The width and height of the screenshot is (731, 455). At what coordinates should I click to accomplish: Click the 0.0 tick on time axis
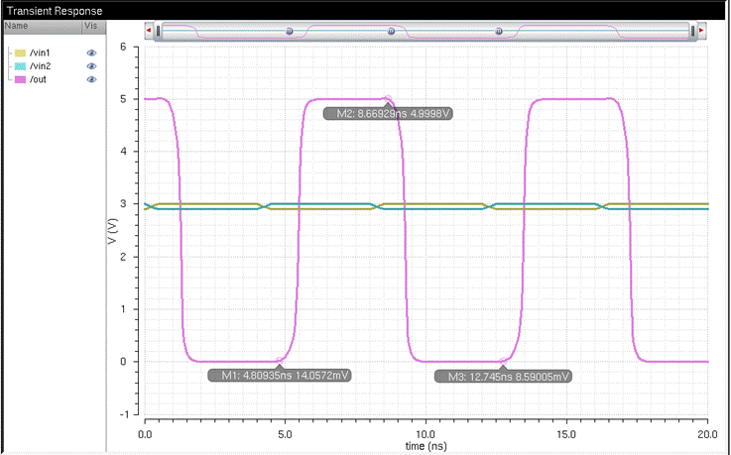(145, 434)
